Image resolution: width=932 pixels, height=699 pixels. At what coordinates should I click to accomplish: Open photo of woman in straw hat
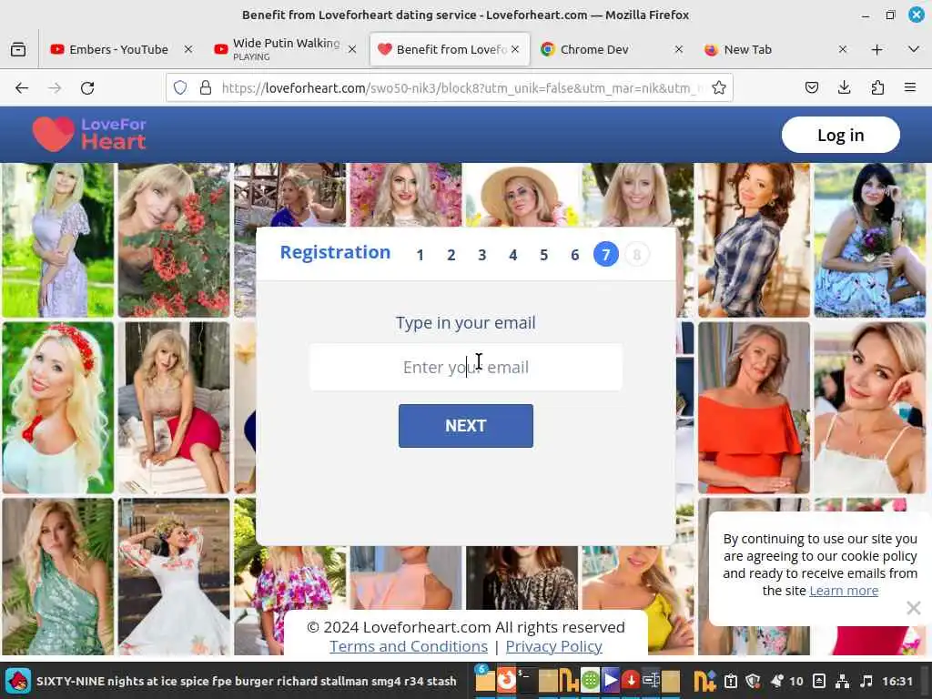pyautogui.click(x=522, y=195)
